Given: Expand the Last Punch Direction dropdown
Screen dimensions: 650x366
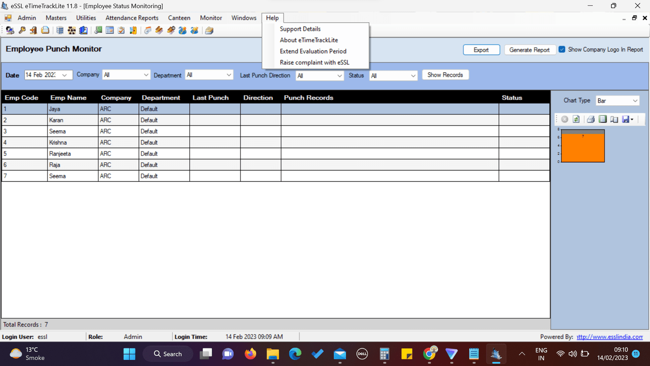Looking at the screenshot, I should (x=320, y=76).
